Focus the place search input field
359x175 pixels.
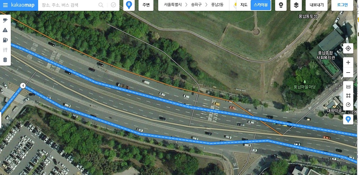coord(69,5)
